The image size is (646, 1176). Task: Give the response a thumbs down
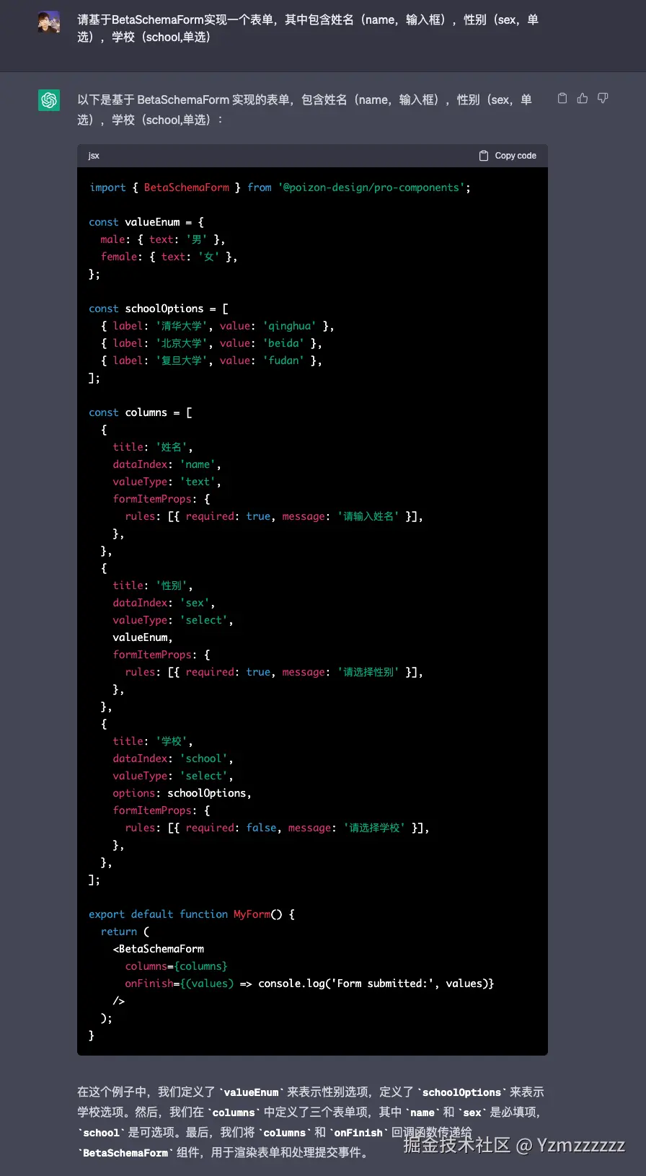coord(603,98)
